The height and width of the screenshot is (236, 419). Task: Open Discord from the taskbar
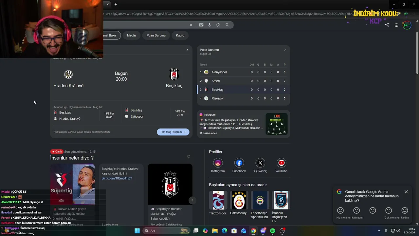pyautogui.click(x=263, y=231)
